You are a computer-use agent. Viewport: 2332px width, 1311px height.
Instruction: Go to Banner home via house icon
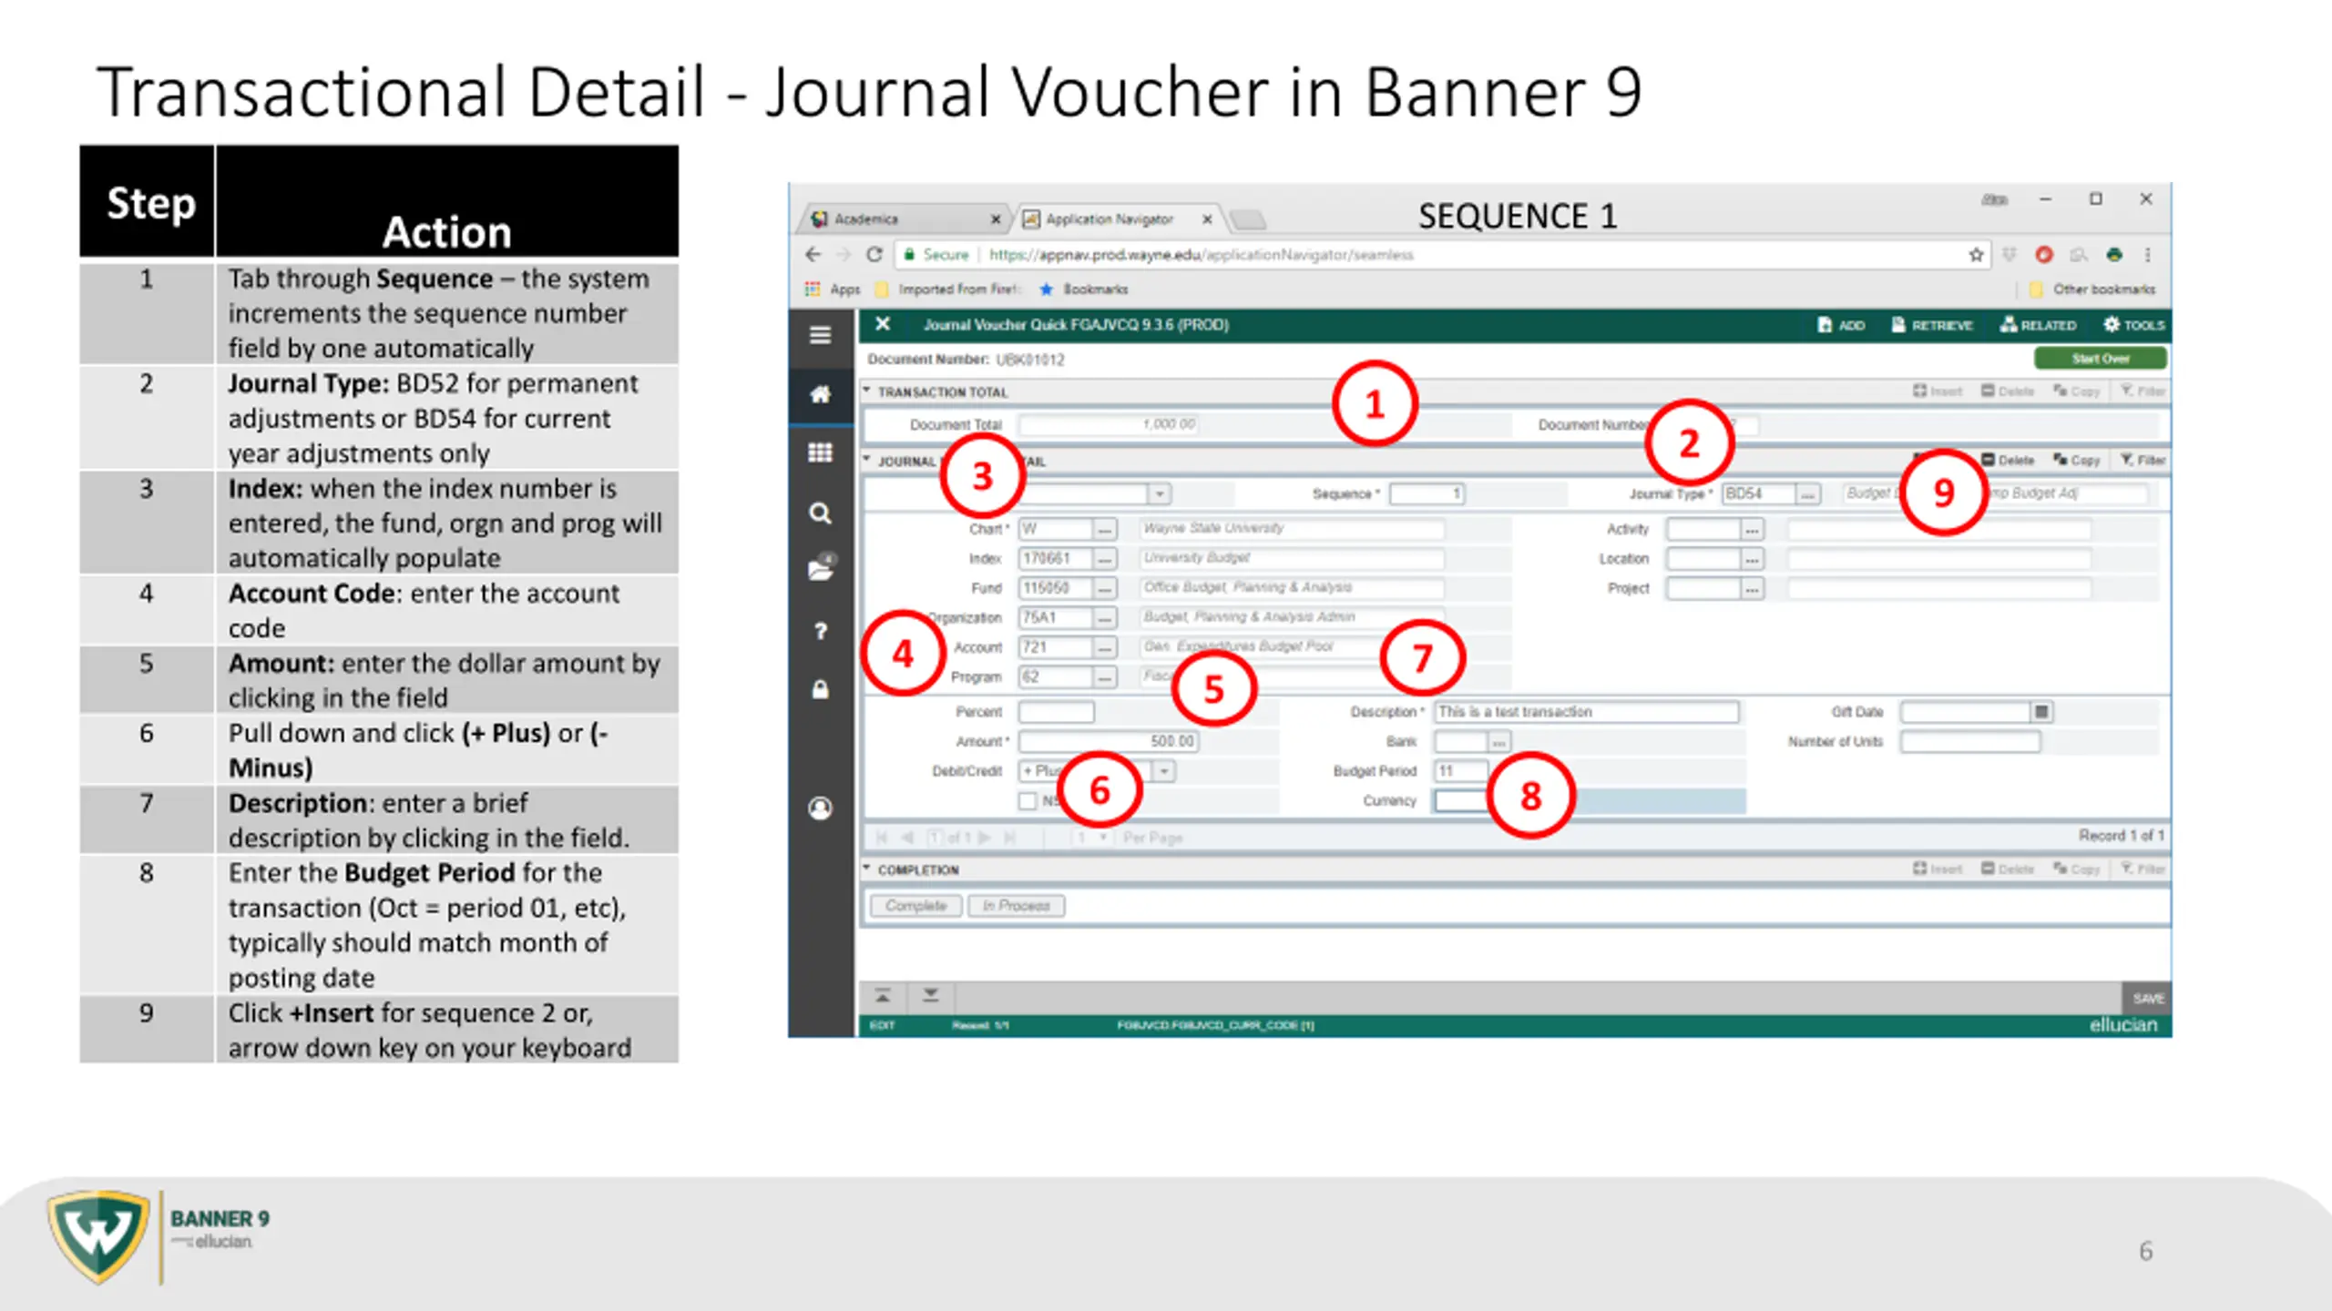(x=820, y=394)
